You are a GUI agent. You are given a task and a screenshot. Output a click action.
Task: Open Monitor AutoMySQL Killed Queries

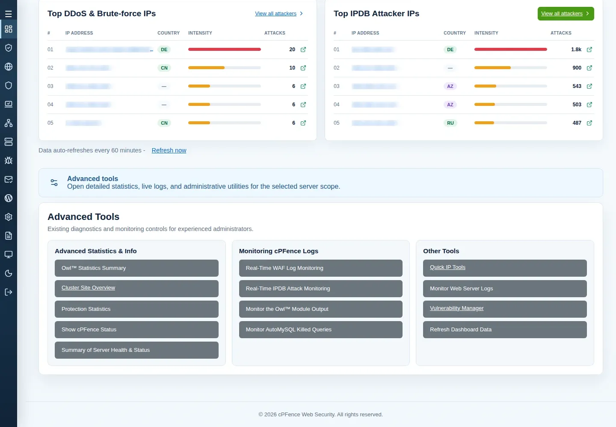(321, 330)
